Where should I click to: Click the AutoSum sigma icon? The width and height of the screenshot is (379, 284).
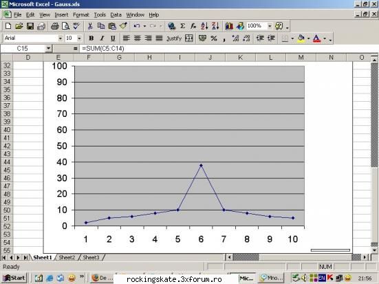(183, 26)
